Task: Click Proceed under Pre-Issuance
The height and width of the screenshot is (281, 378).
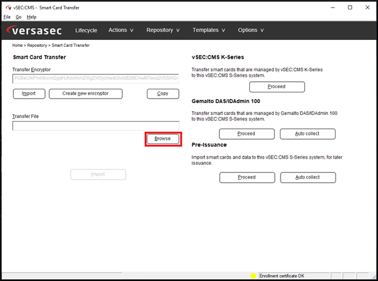Action: point(247,177)
